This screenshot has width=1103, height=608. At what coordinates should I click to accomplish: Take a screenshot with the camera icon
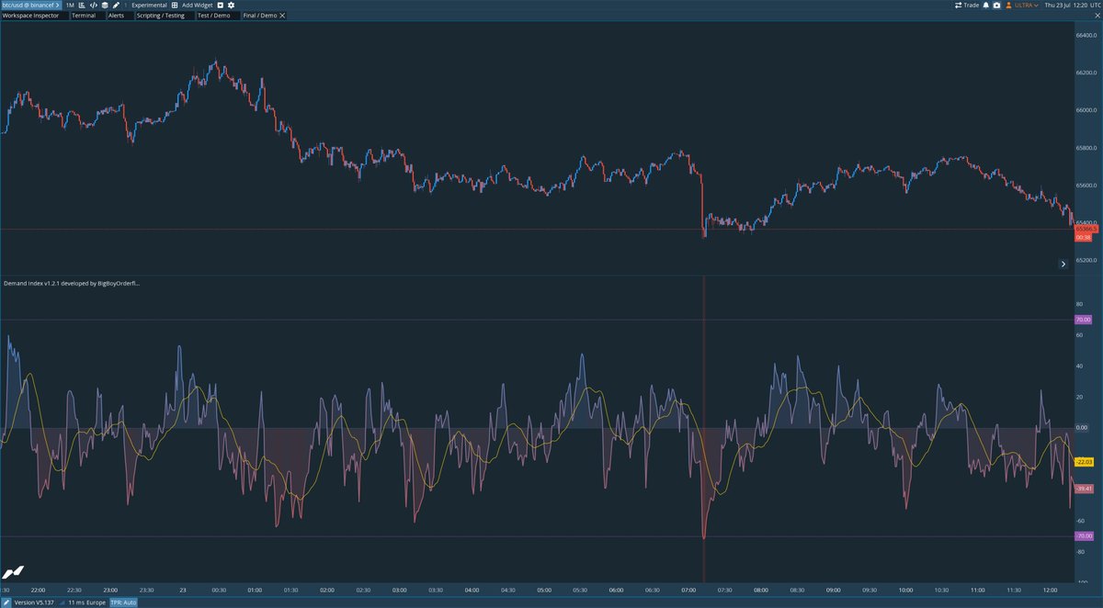pyautogui.click(x=996, y=5)
